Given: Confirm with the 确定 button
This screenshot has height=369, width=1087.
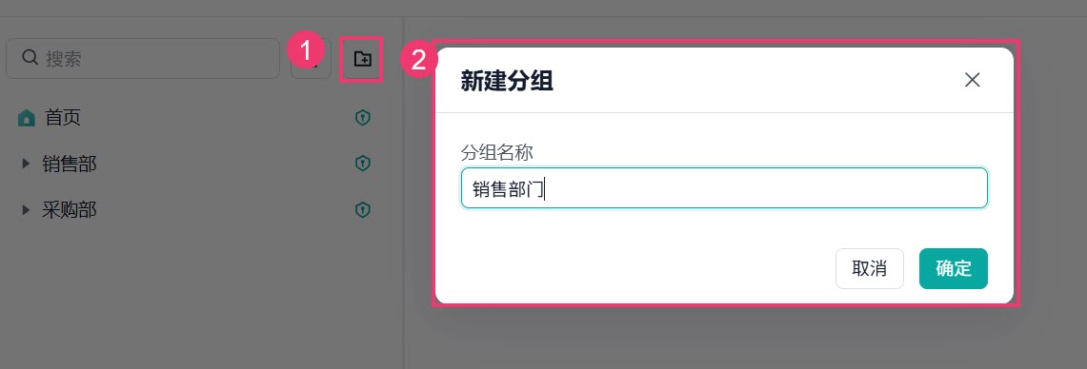Looking at the screenshot, I should tap(954, 268).
